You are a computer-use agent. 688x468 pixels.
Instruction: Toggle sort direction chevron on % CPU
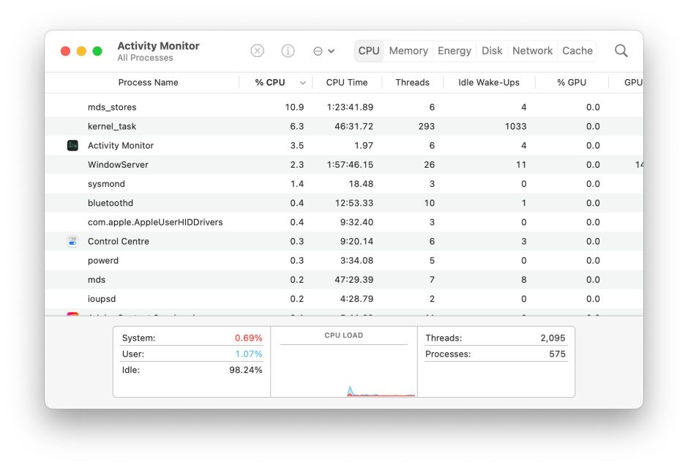(303, 83)
